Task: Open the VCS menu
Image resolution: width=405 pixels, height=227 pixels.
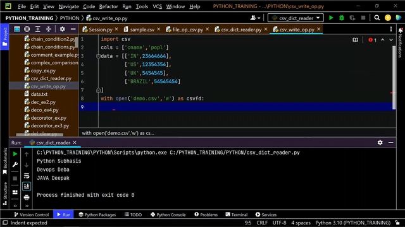Action: point(158,6)
